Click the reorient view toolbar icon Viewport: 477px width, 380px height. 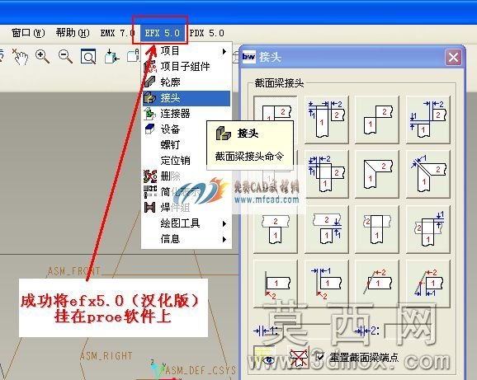point(111,57)
